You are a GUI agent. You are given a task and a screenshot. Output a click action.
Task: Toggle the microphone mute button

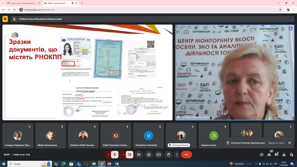(x=115, y=155)
